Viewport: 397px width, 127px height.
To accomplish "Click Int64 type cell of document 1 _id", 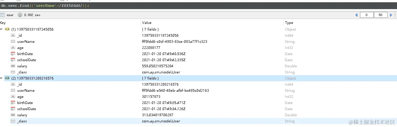I will tap(289, 35).
